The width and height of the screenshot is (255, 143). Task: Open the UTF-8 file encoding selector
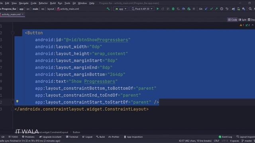pos(225,141)
